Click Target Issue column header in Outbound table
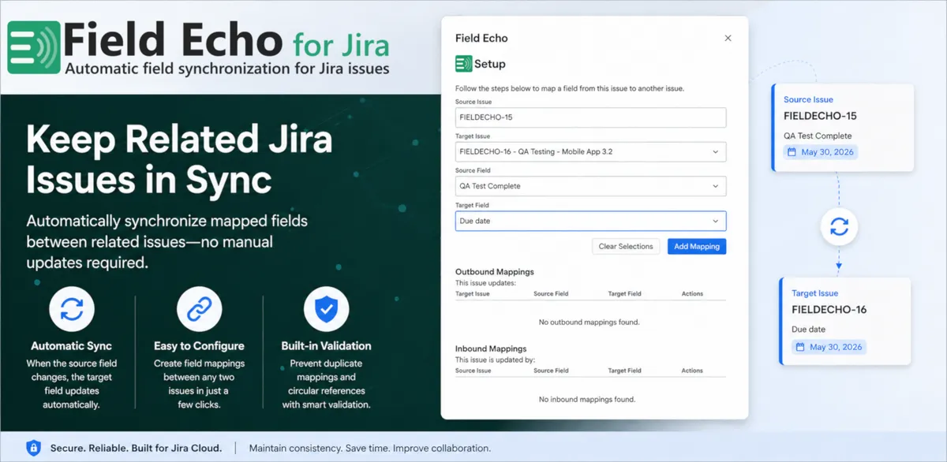The image size is (947, 462). (473, 293)
